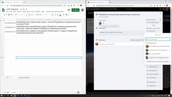Click the 'Показать подробности' button
The width and height of the screenshot is (172, 97).
tap(137, 40)
